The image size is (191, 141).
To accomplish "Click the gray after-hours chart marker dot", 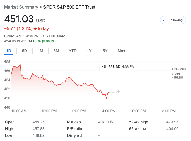I will (x=119, y=92).
